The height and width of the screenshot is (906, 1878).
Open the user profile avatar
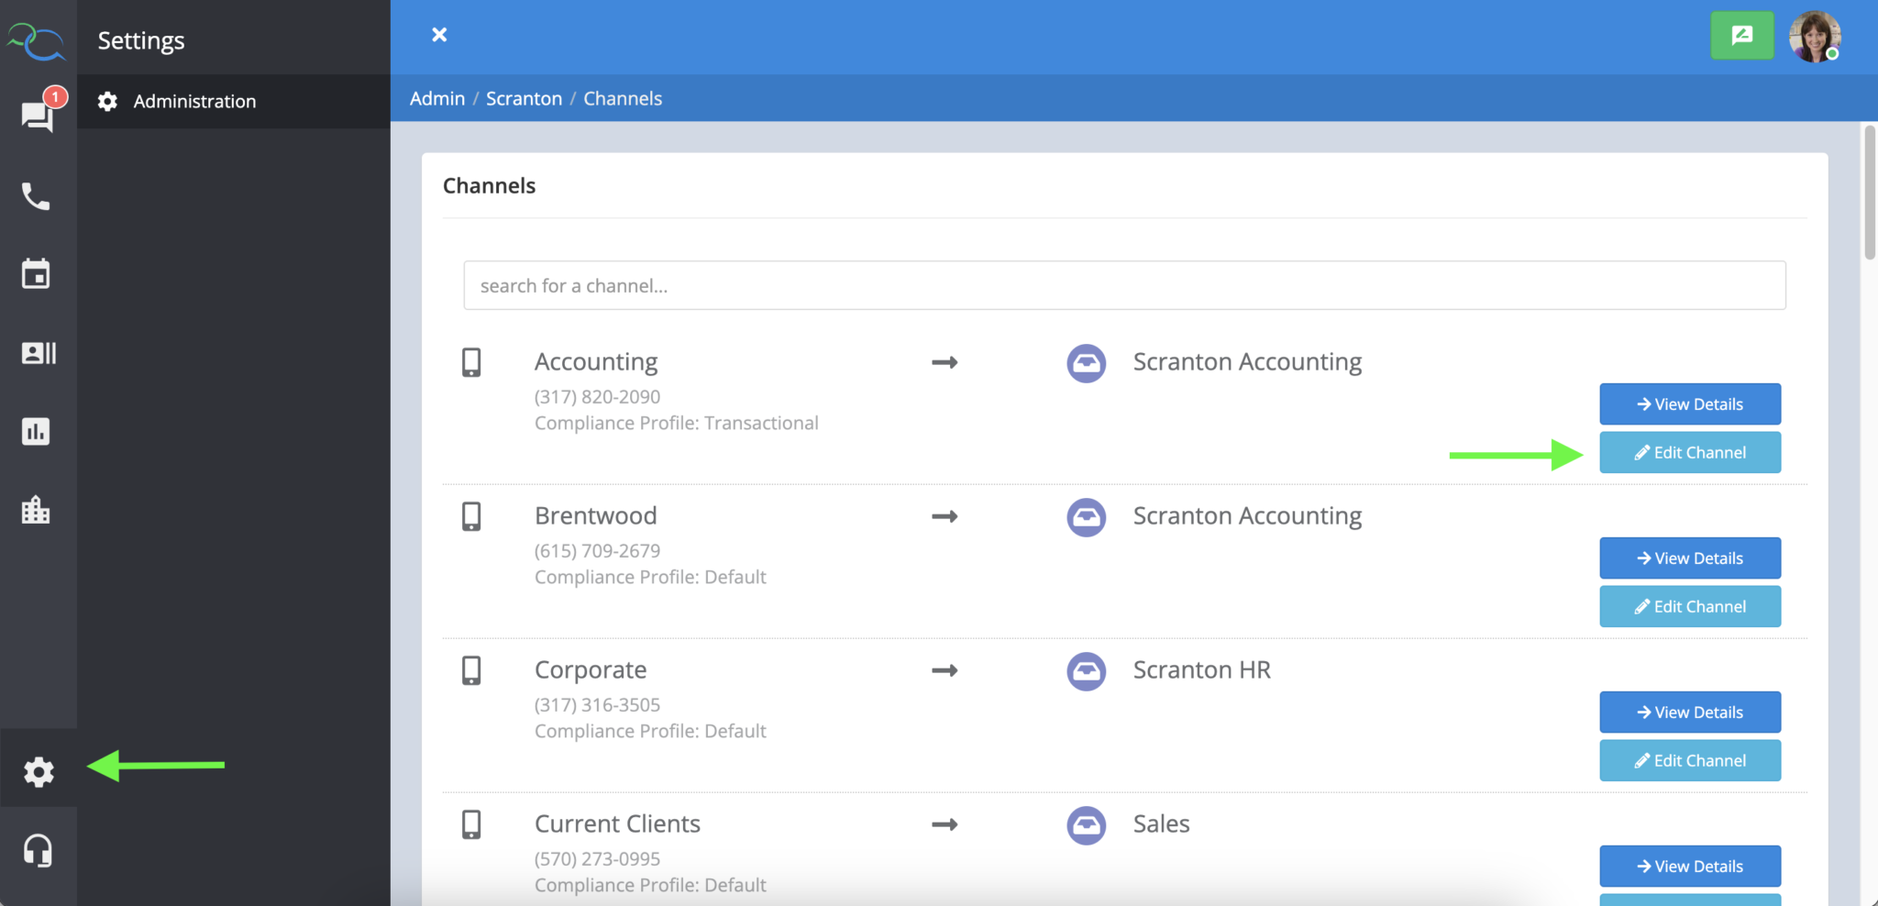1814,37
